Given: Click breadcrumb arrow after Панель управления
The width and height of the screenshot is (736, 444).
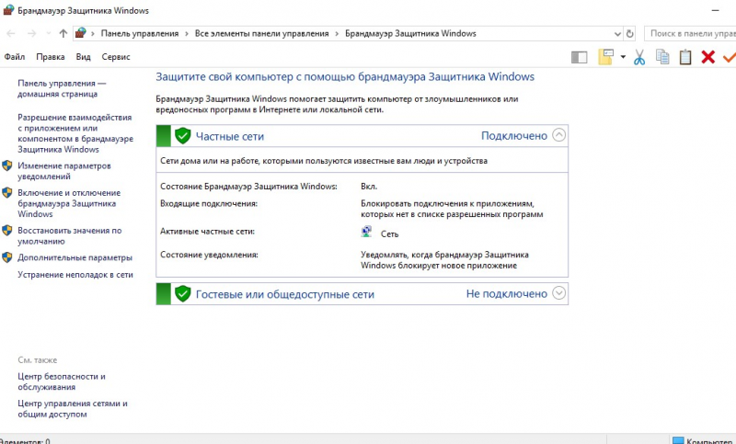Looking at the screenshot, I should click(x=187, y=34).
